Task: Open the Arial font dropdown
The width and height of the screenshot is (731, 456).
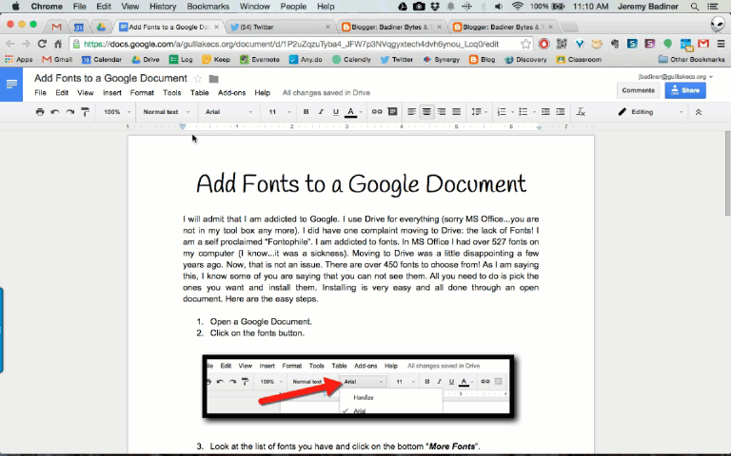Action: (228, 112)
